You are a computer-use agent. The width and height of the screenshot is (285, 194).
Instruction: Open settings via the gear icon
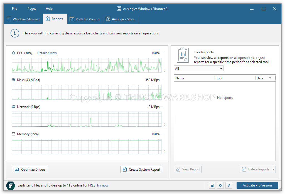click(220, 185)
